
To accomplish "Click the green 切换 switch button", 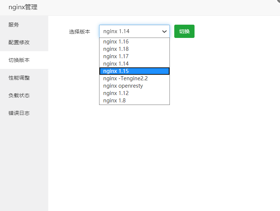I will (x=184, y=31).
